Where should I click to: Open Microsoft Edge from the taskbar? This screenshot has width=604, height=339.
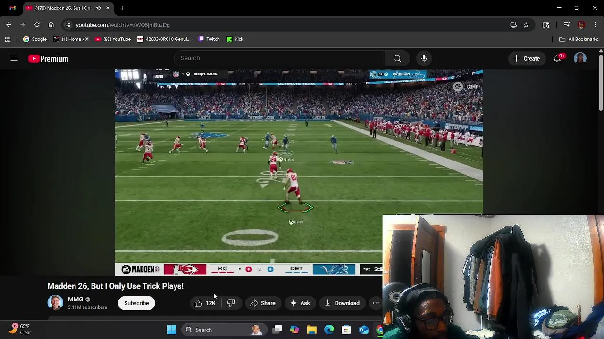click(329, 330)
